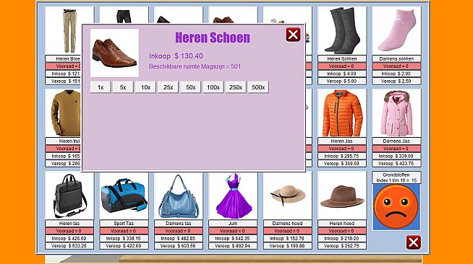This screenshot has width=473, height=264.
Task: Click the Sport Tas name label
Action: coord(124,224)
